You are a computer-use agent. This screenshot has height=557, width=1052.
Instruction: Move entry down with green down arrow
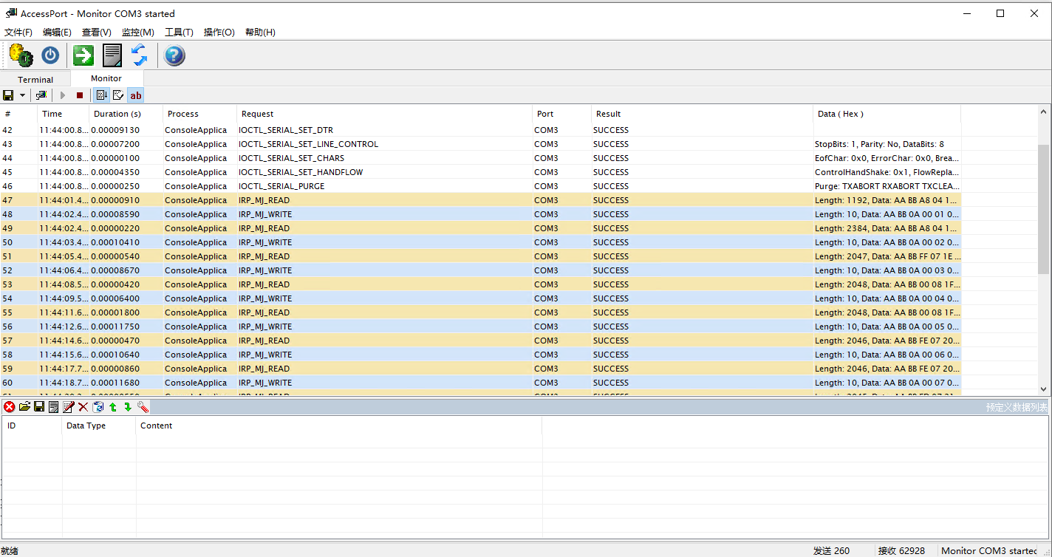(128, 407)
